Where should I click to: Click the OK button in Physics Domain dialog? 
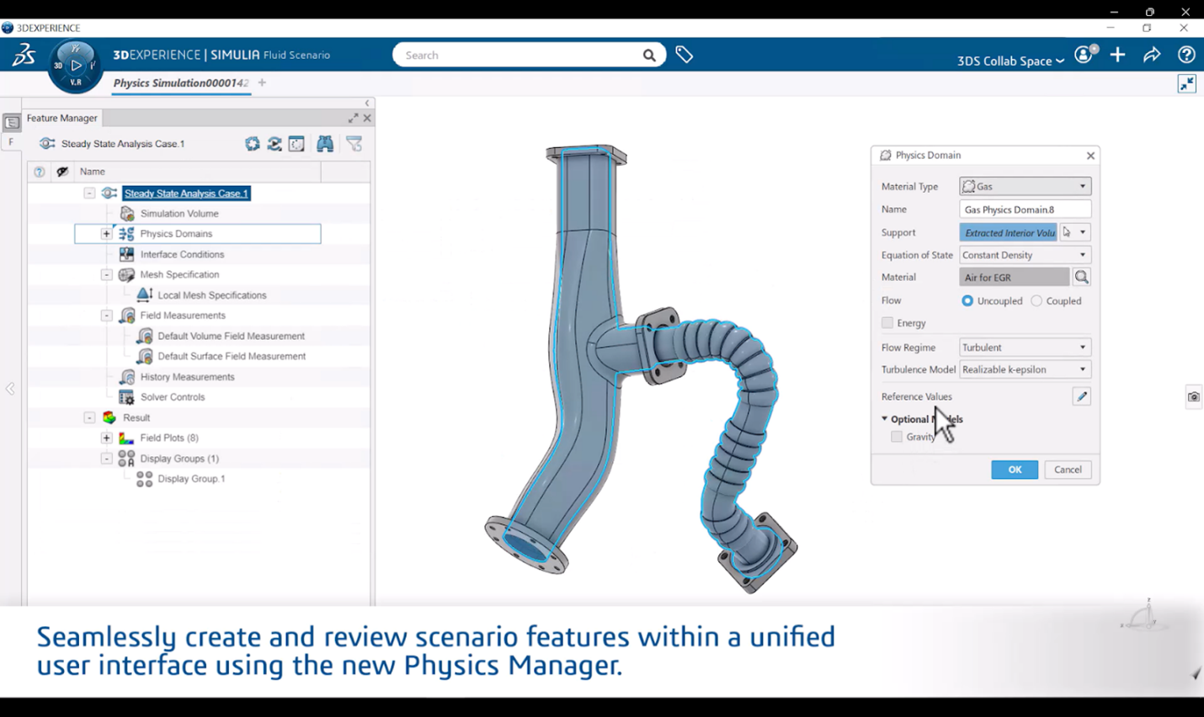(1014, 470)
